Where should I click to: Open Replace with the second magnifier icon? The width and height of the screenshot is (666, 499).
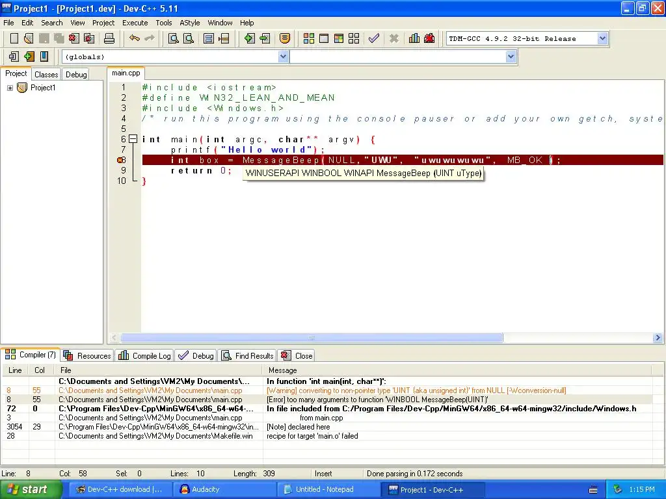click(x=189, y=38)
